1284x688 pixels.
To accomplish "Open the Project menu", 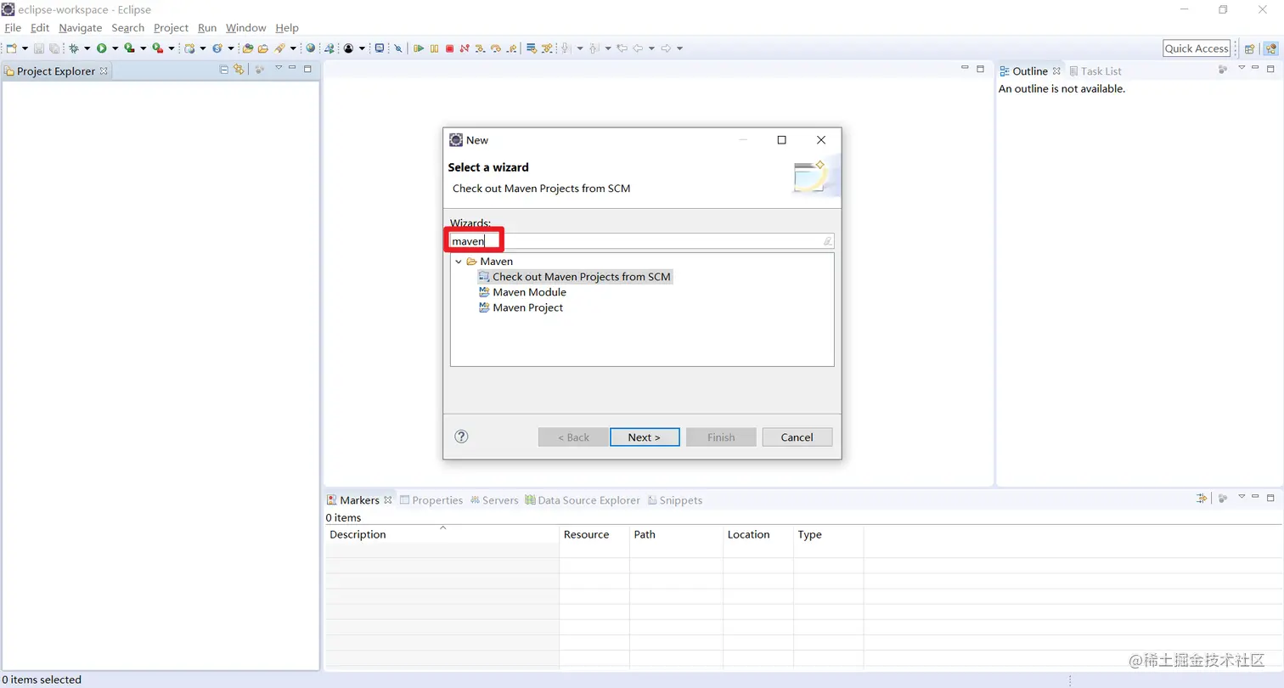I will tap(171, 28).
